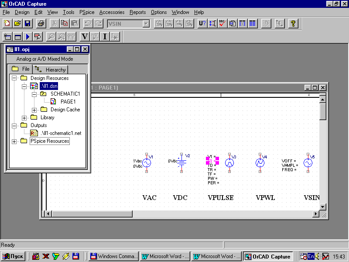
Task: Run Design Rules Check icon
Action: click(x=222, y=24)
